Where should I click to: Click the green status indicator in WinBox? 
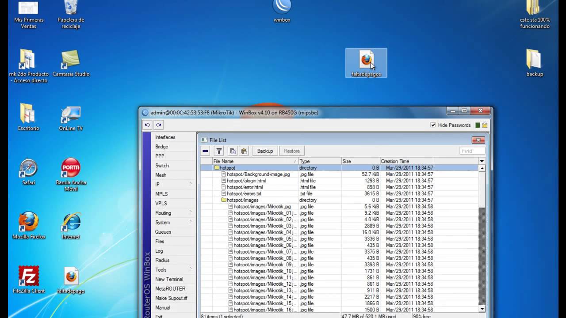click(478, 125)
